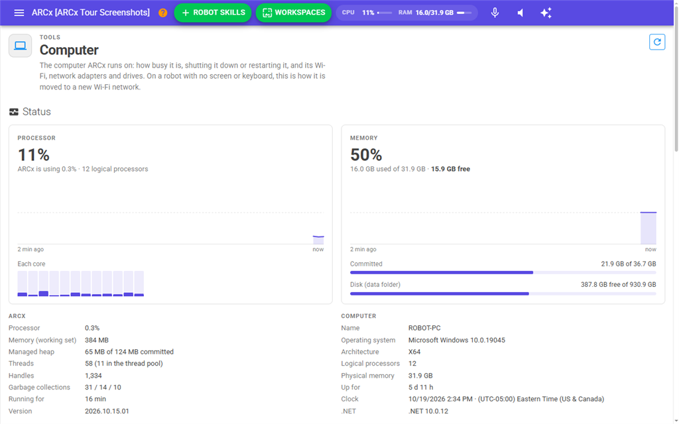Click the computer name "ROBOT-PC"
Screen dimensions: 679x424
424,328
